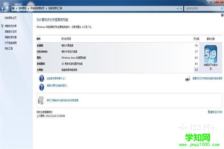Open 高级工具 in sidebar

point(9,48)
